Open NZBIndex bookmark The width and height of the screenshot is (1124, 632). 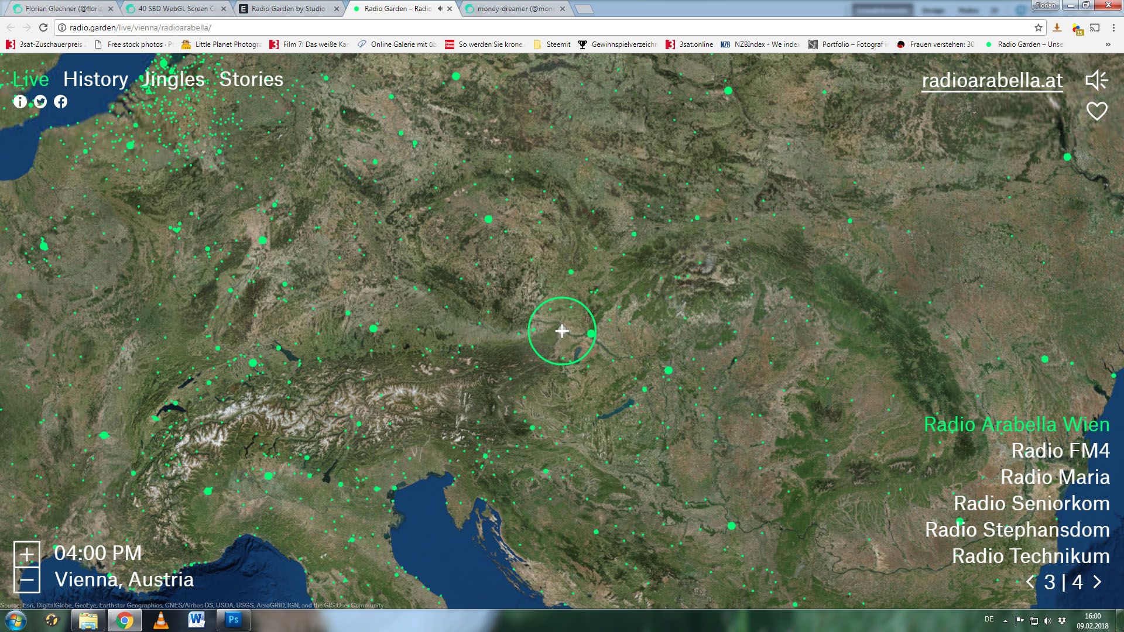pos(760,44)
